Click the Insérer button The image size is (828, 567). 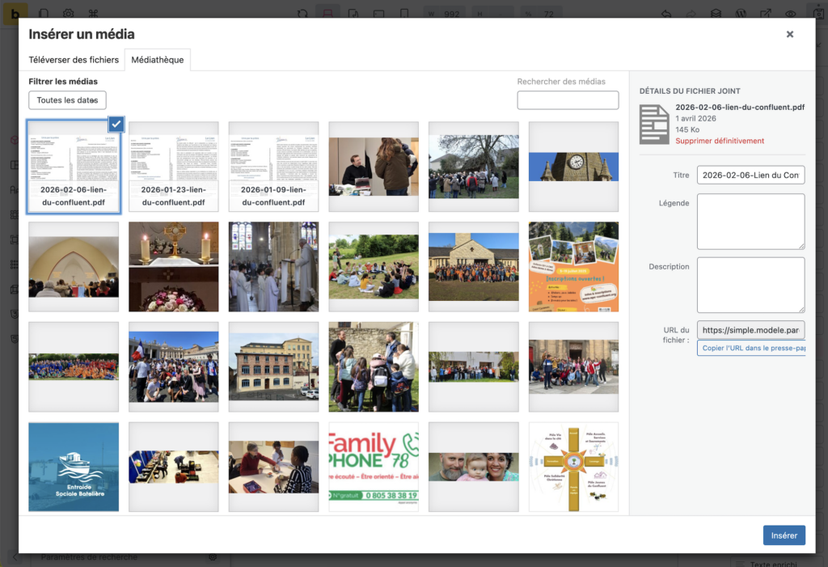(x=784, y=535)
